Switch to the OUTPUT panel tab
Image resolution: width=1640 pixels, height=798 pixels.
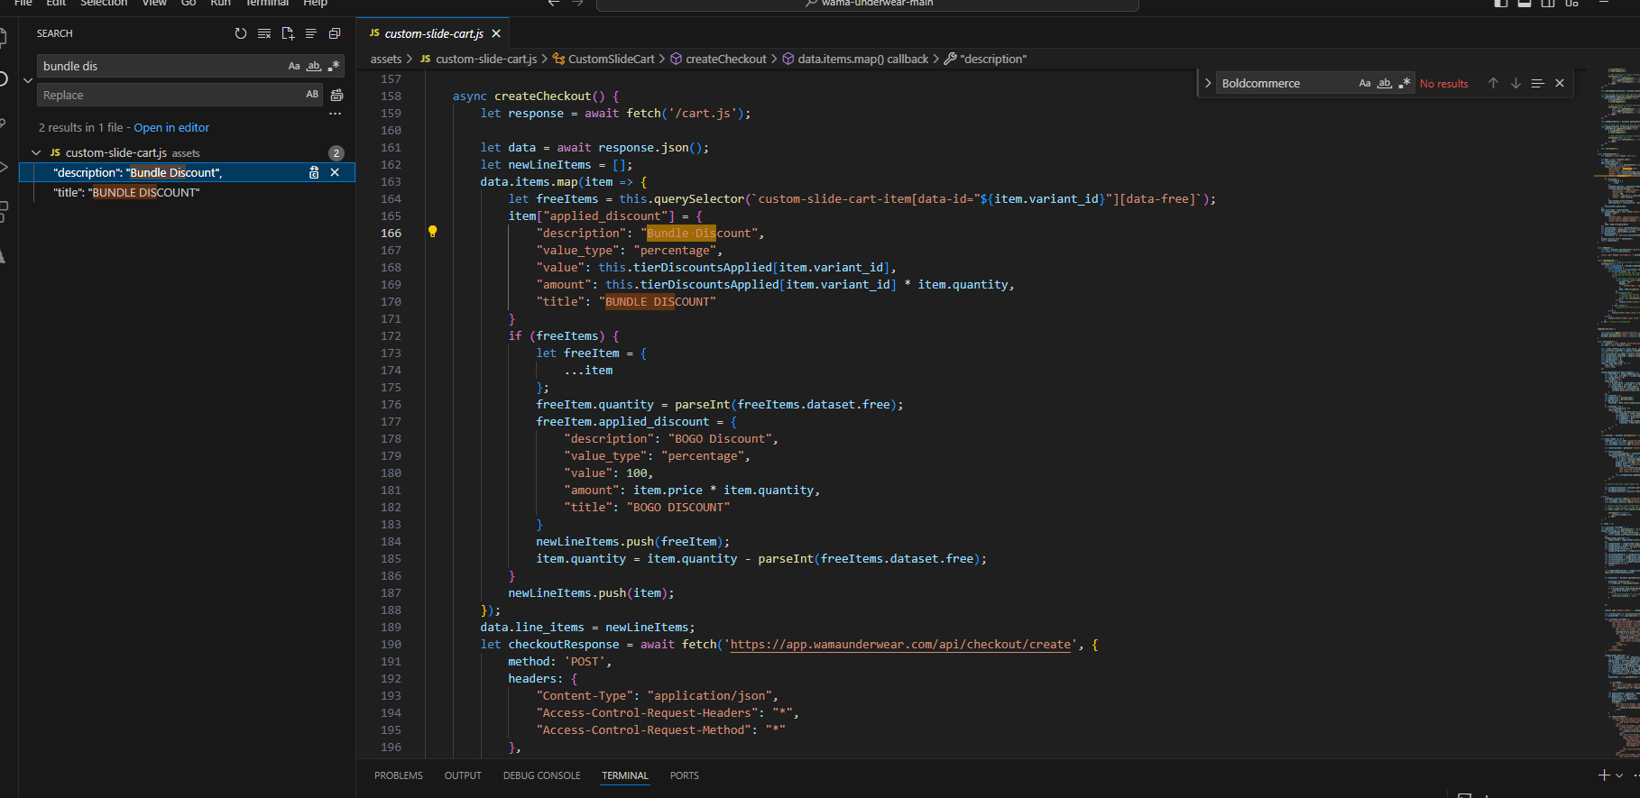point(463,775)
